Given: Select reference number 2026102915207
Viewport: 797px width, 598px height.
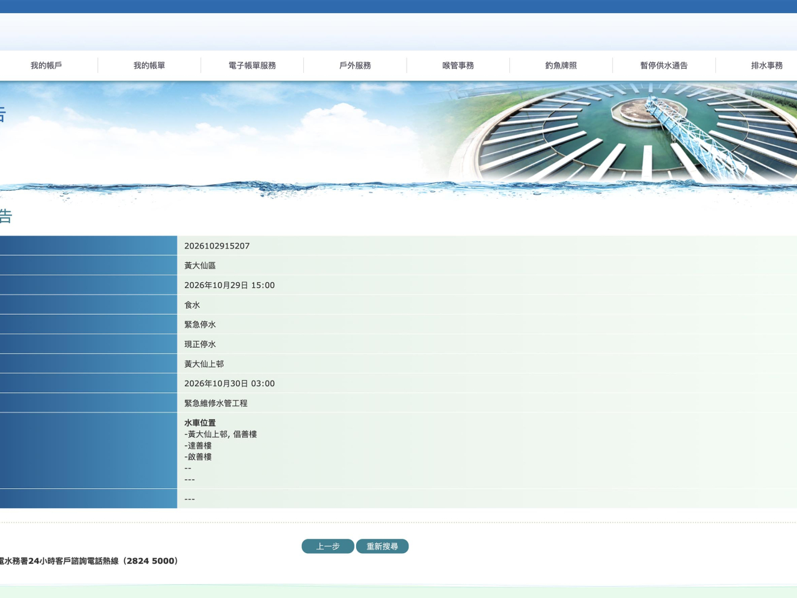Looking at the screenshot, I should point(217,246).
